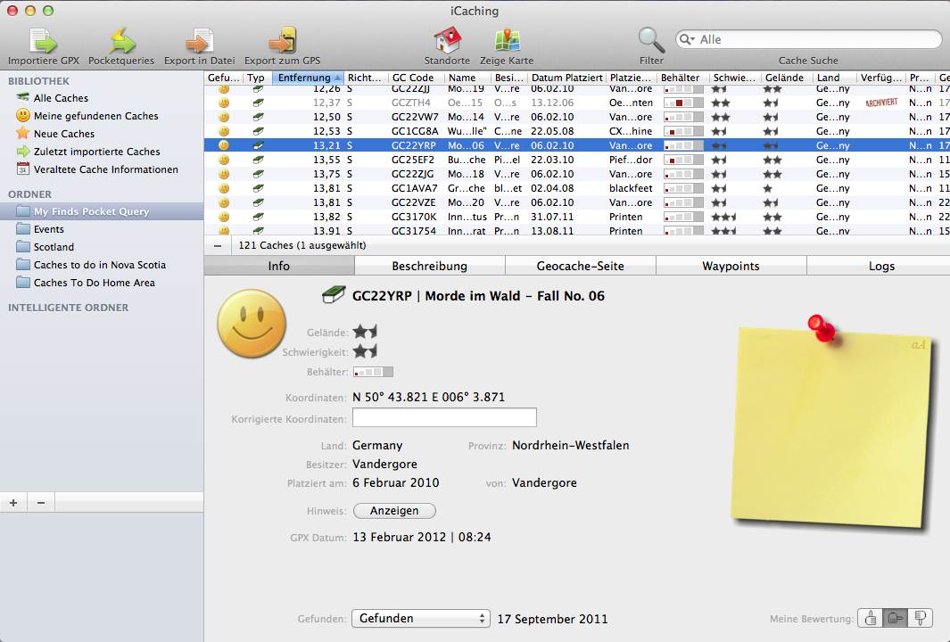The height and width of the screenshot is (642, 950).
Task: Select cache row GC22ZJG
Action: pyautogui.click(x=577, y=174)
